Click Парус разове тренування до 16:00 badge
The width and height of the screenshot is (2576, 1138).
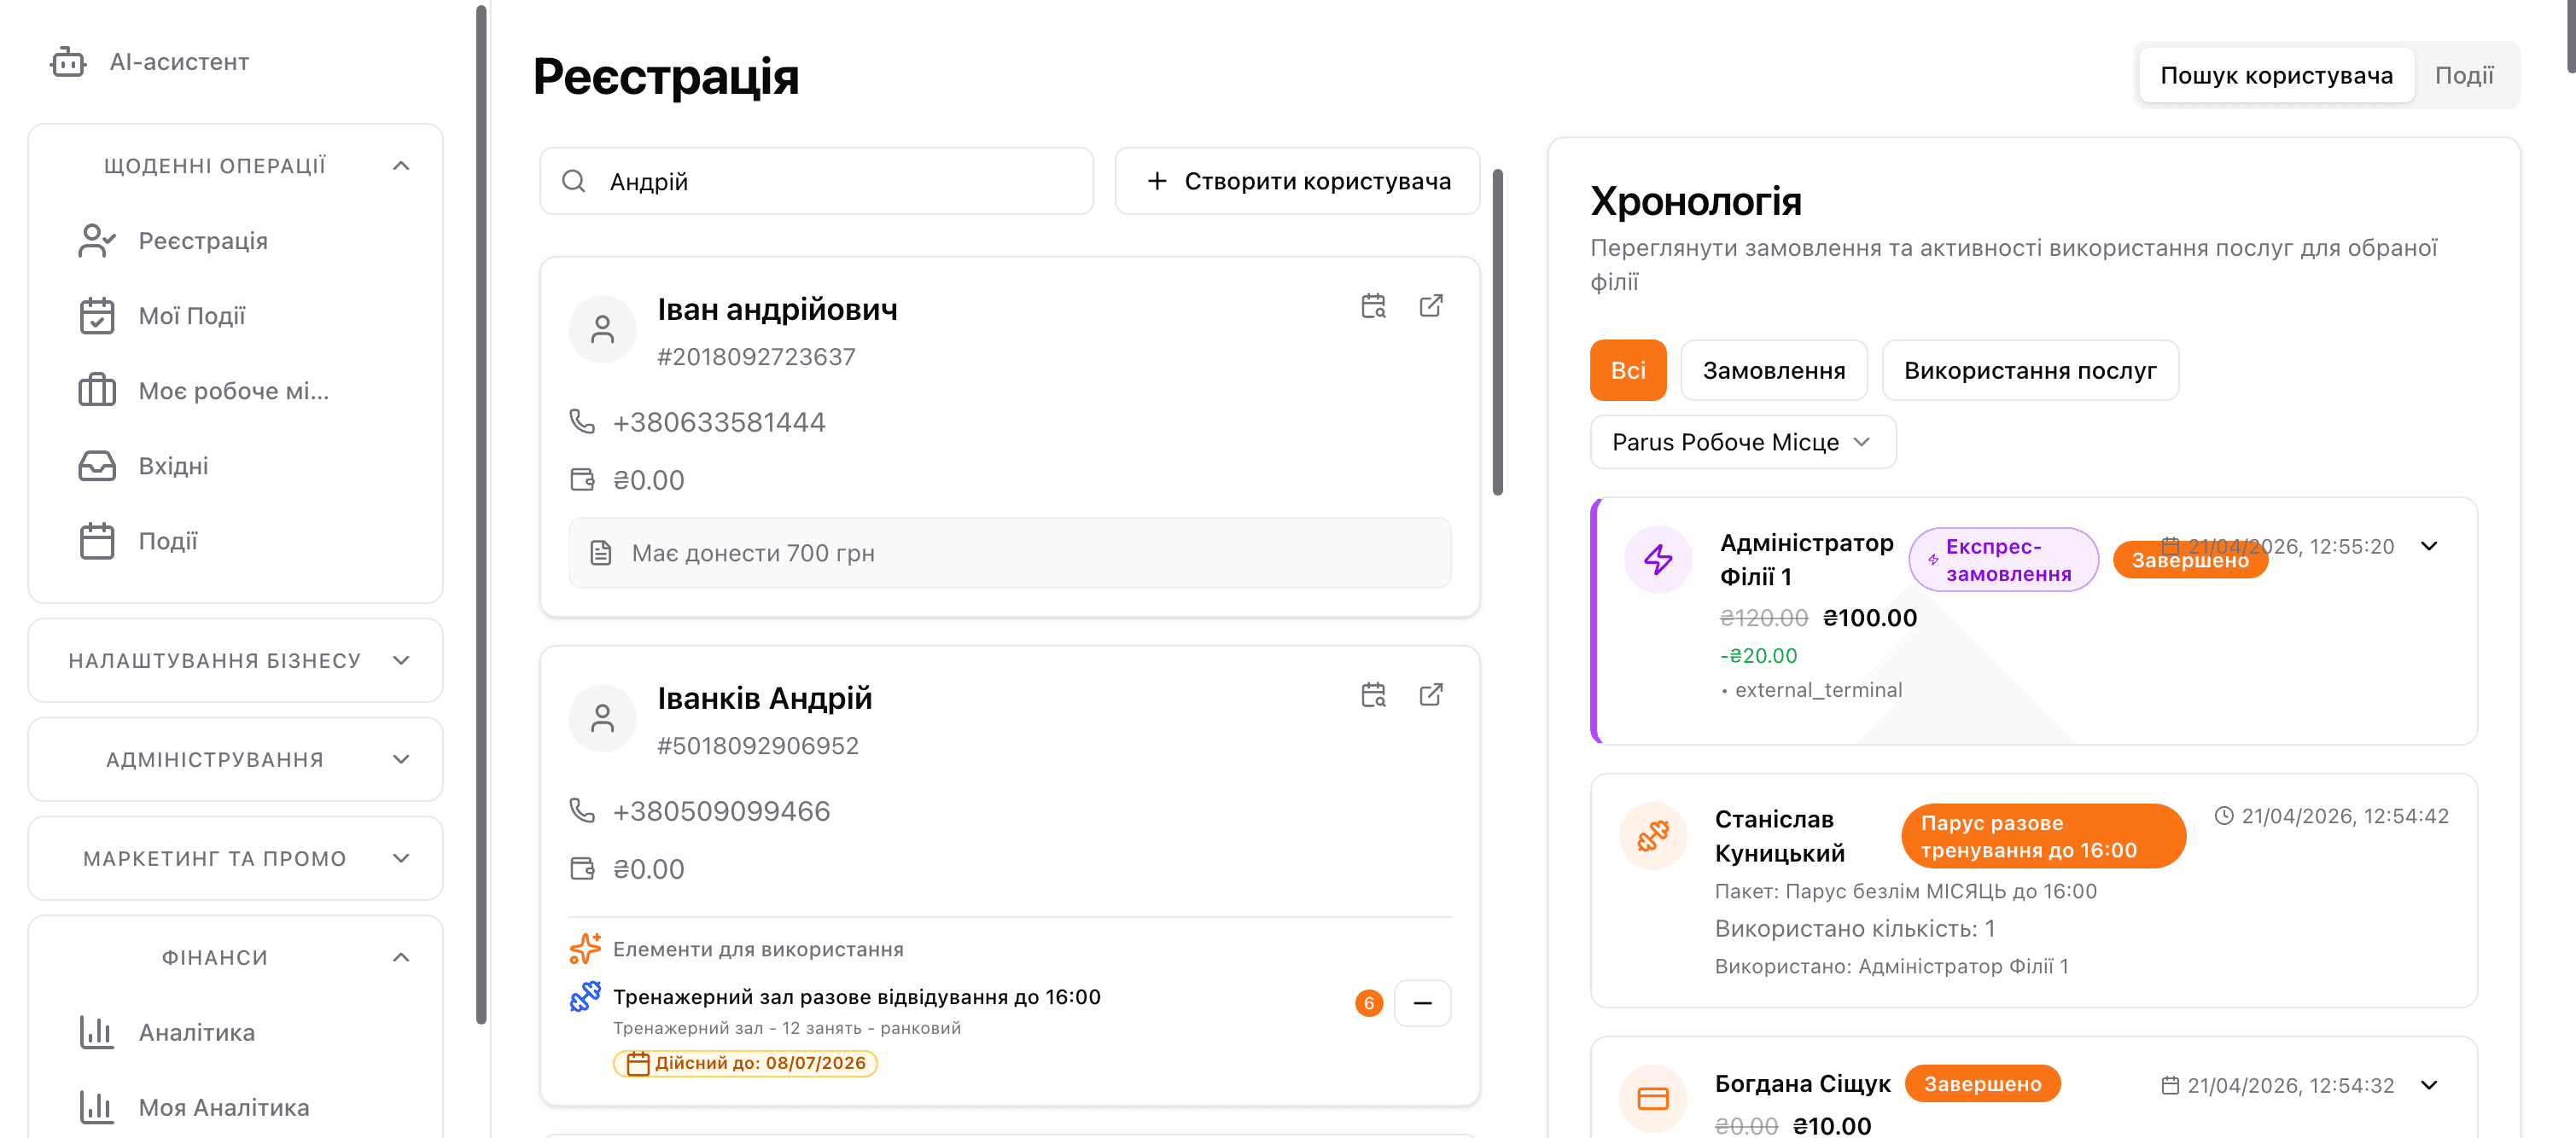coord(2043,836)
